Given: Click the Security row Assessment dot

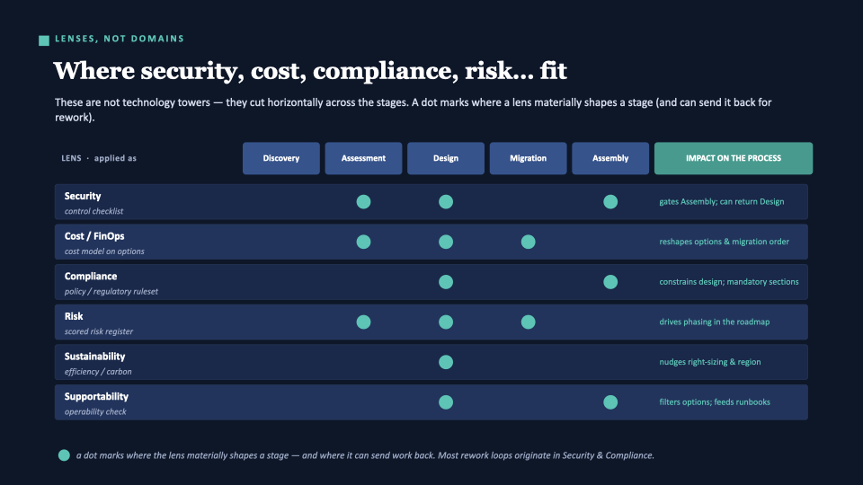Looking at the screenshot, I should pos(363,202).
